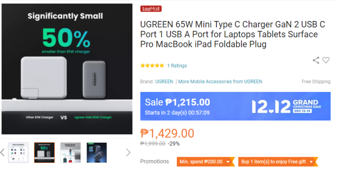337x176 pixels.
Task: Select the third product thumbnail with charging cables
Action: pyautogui.click(x=70, y=152)
